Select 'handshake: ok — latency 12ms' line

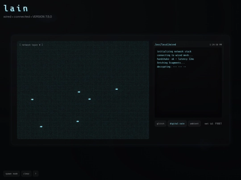click(175, 59)
